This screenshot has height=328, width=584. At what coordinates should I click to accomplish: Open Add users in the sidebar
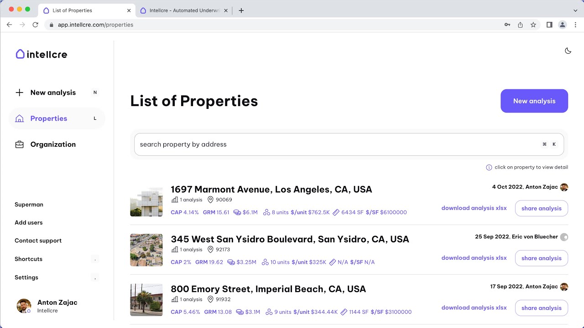28,222
